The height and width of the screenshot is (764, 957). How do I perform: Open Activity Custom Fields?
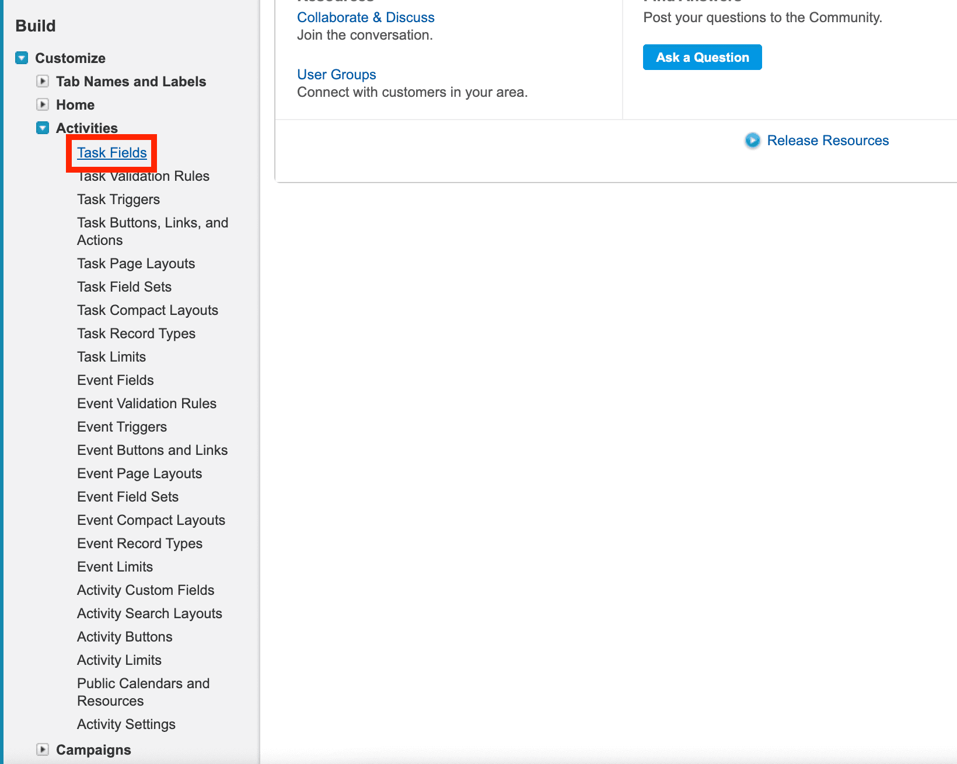[x=145, y=590]
